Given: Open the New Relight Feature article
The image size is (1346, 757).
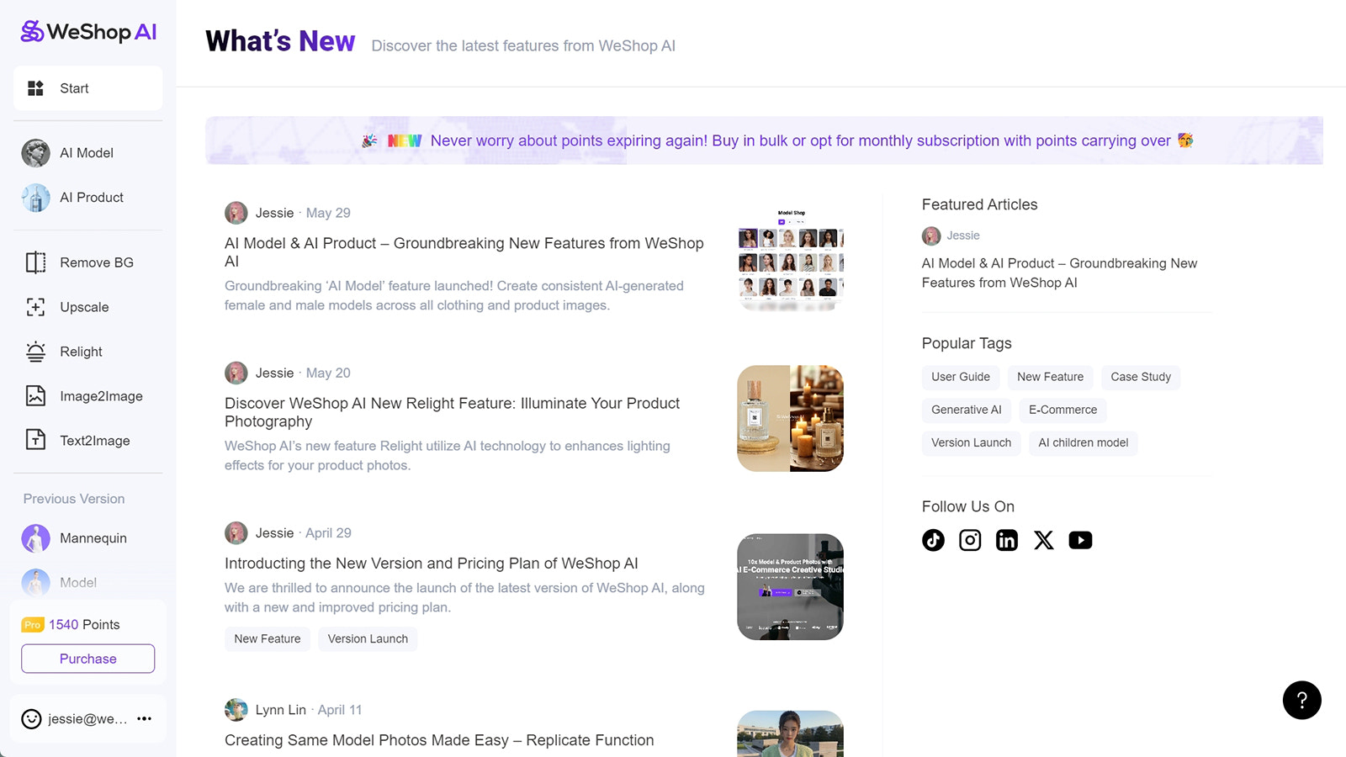Looking at the screenshot, I should click(453, 412).
